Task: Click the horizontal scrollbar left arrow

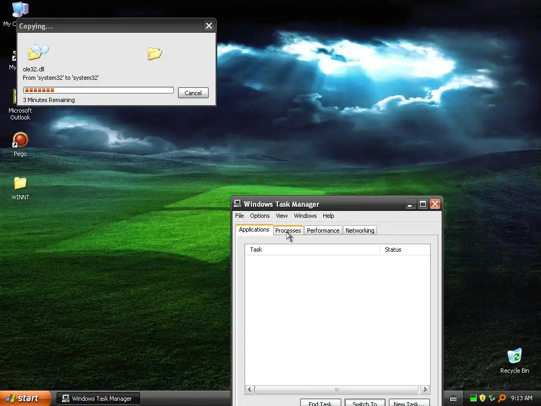Action: [250, 390]
